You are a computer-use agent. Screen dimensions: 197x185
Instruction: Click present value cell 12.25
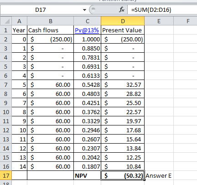(x=123, y=157)
